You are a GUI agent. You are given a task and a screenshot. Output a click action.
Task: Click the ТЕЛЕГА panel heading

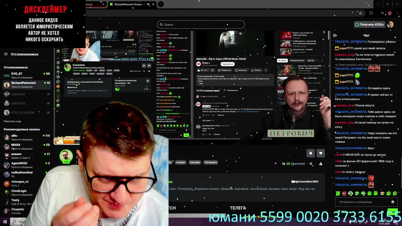238,208
